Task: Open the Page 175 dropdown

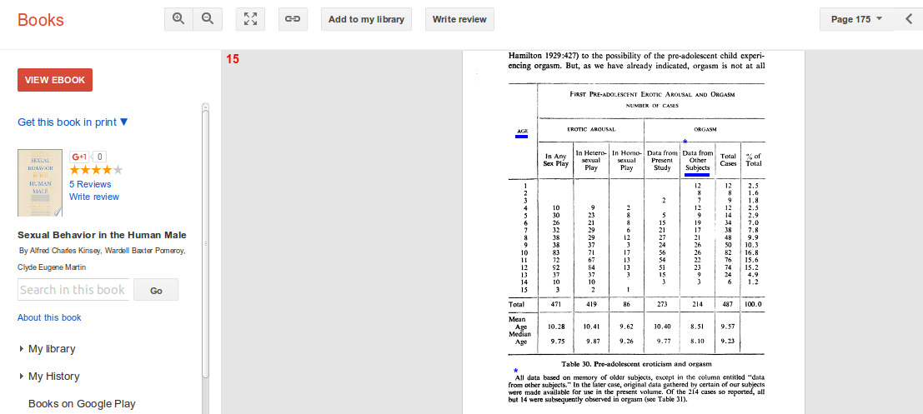Action: coord(856,19)
